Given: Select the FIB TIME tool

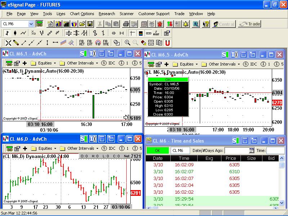Looking at the screenshot, I should pyautogui.click(x=106, y=43).
